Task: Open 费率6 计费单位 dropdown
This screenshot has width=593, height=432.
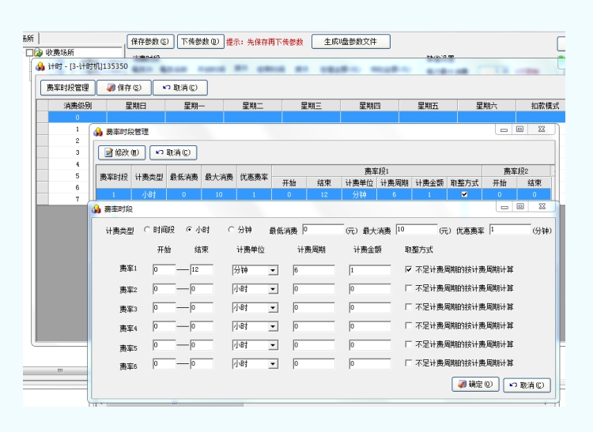Action: [x=273, y=364]
